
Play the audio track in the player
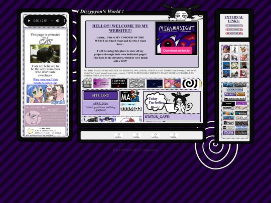click(29, 21)
